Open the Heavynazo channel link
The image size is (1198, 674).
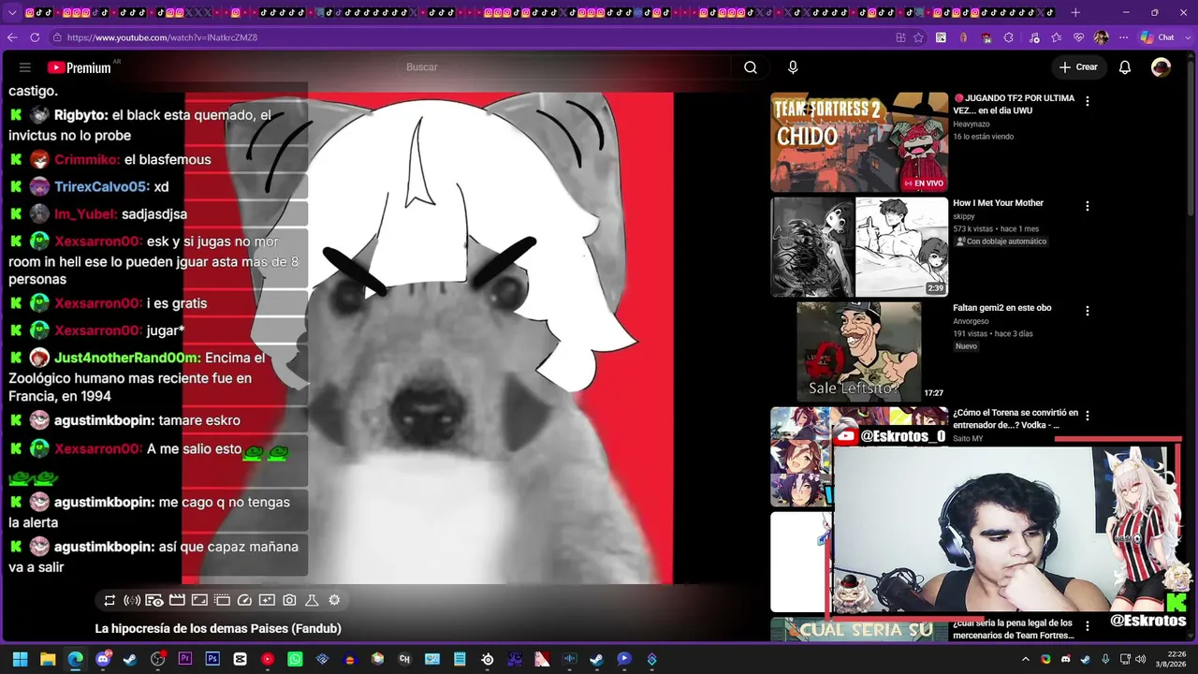pos(972,124)
